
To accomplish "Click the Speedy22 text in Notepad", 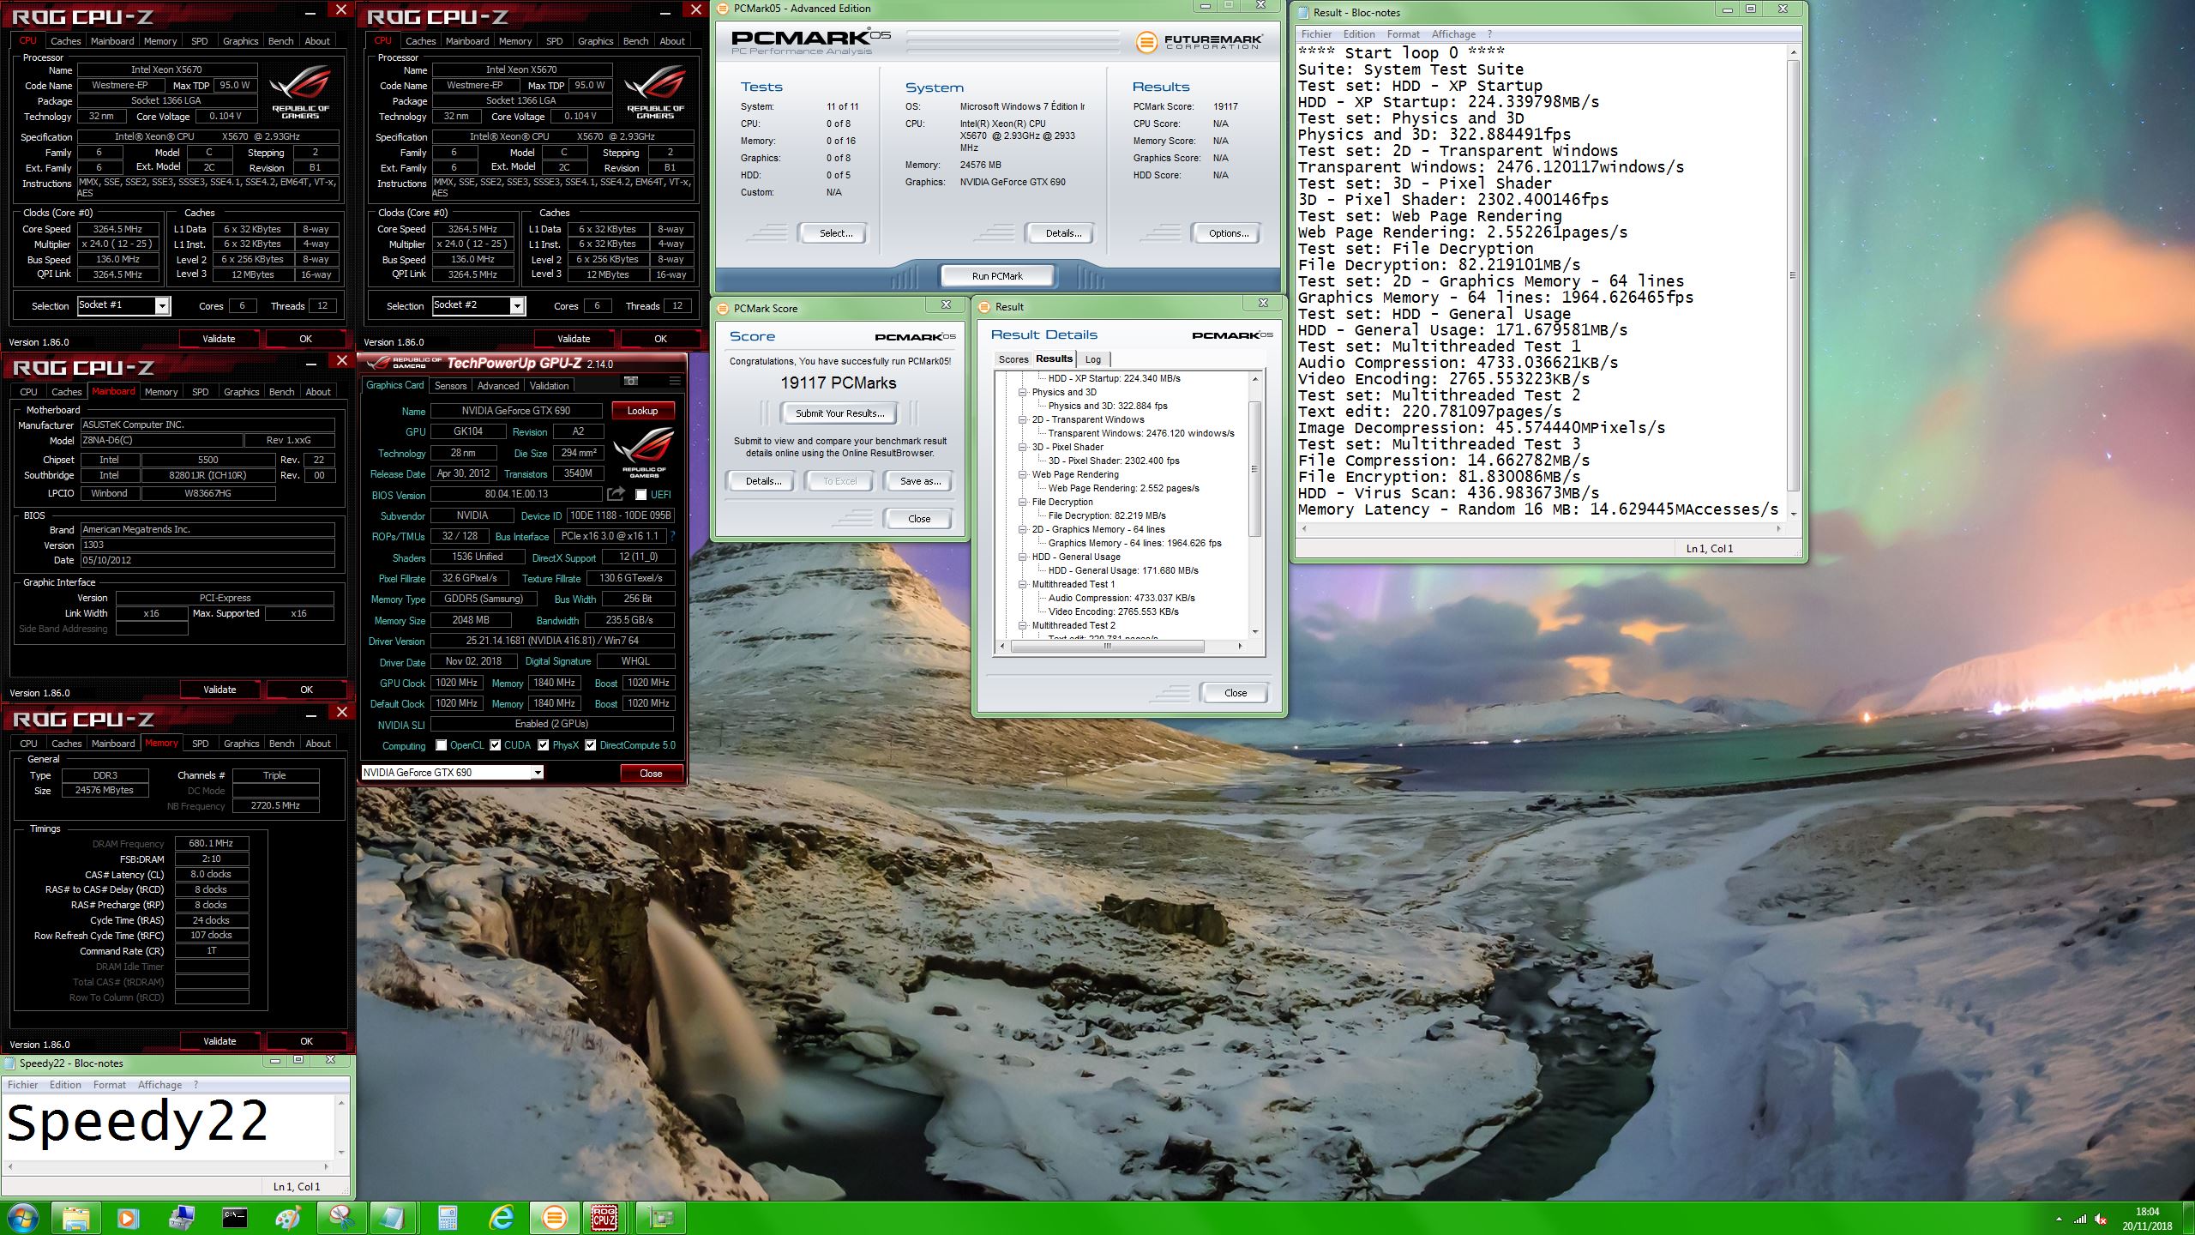I will [x=138, y=1122].
